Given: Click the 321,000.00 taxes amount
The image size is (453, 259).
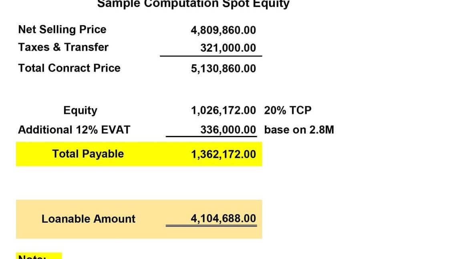Looking at the screenshot, I should [x=228, y=48].
